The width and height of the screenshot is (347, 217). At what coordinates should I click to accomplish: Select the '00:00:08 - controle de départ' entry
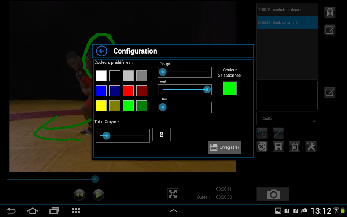point(287,10)
